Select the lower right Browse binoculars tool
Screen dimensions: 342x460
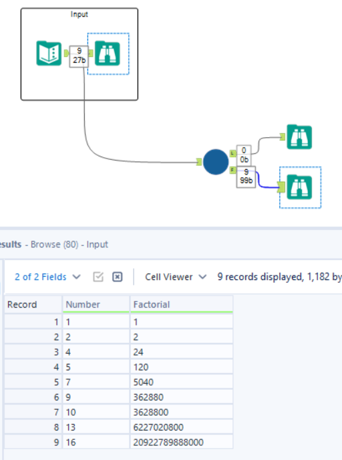point(299,187)
